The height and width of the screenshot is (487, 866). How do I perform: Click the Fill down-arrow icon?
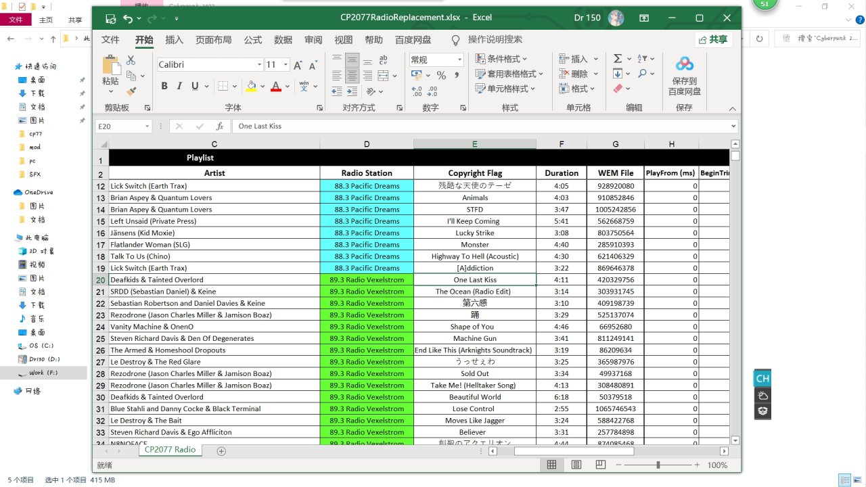(618, 74)
